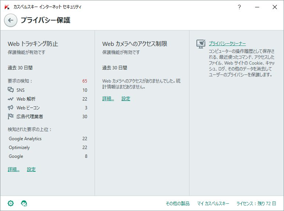284x211 pixels.
Task: Click the Optimizely row
Action: pyautogui.click(x=48, y=148)
